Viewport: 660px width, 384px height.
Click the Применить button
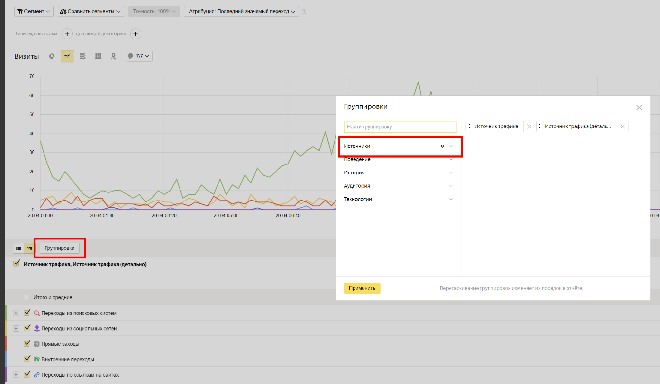click(x=362, y=288)
